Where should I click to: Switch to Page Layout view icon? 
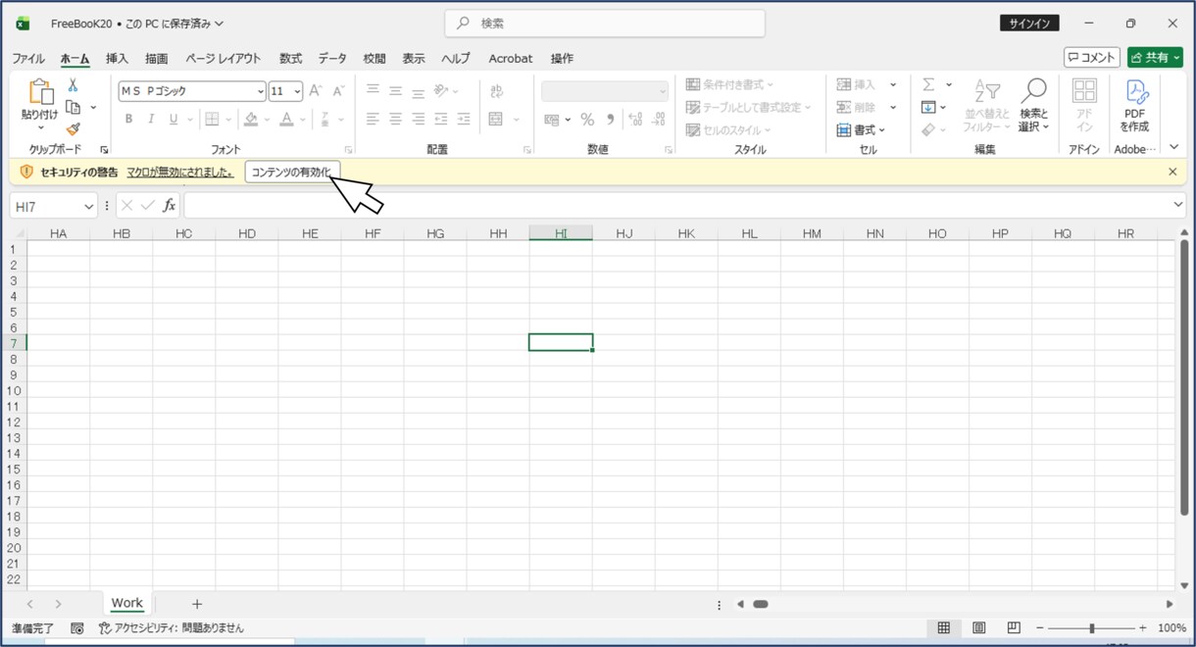tap(978, 627)
